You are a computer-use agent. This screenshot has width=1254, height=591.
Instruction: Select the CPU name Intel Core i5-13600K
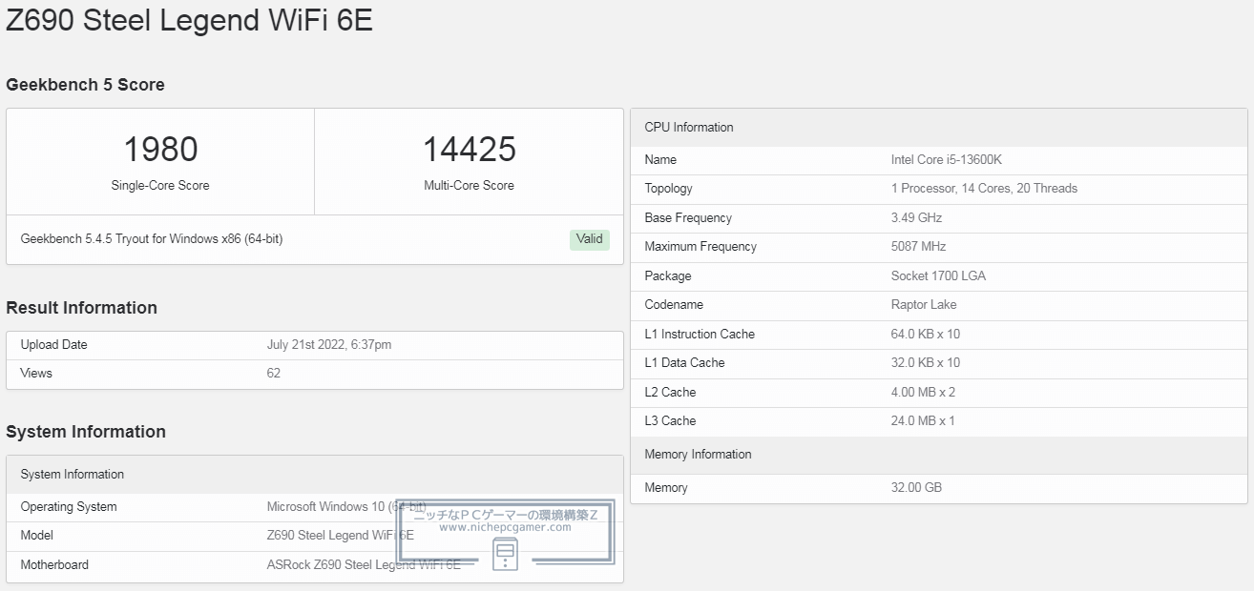[x=947, y=160]
